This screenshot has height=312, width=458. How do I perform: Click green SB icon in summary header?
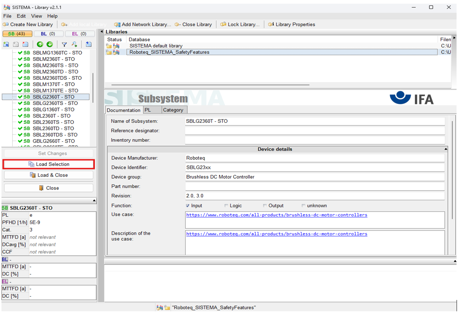(x=5, y=208)
